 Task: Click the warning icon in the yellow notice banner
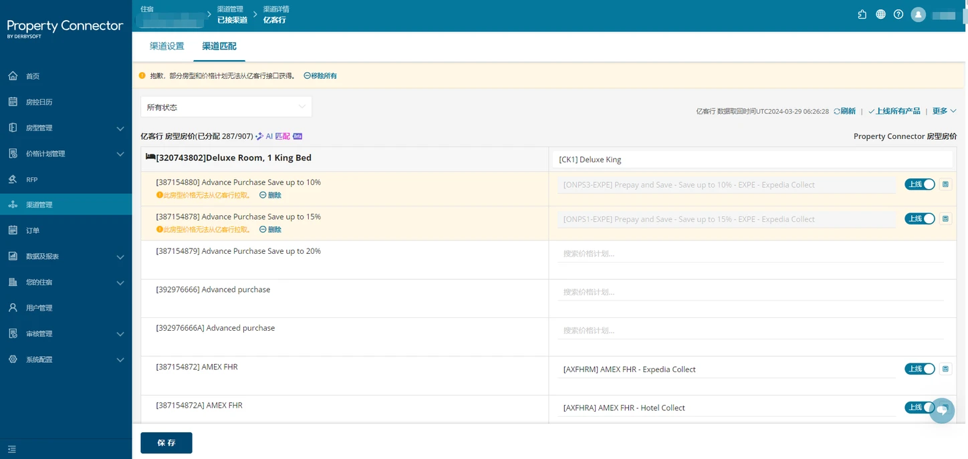[x=142, y=75]
